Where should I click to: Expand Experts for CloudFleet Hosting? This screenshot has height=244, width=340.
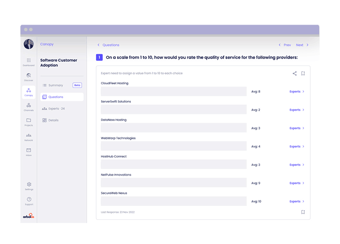point(297,92)
